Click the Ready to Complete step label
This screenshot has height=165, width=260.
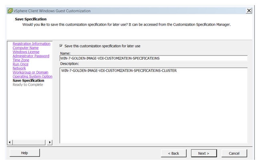point(28,85)
